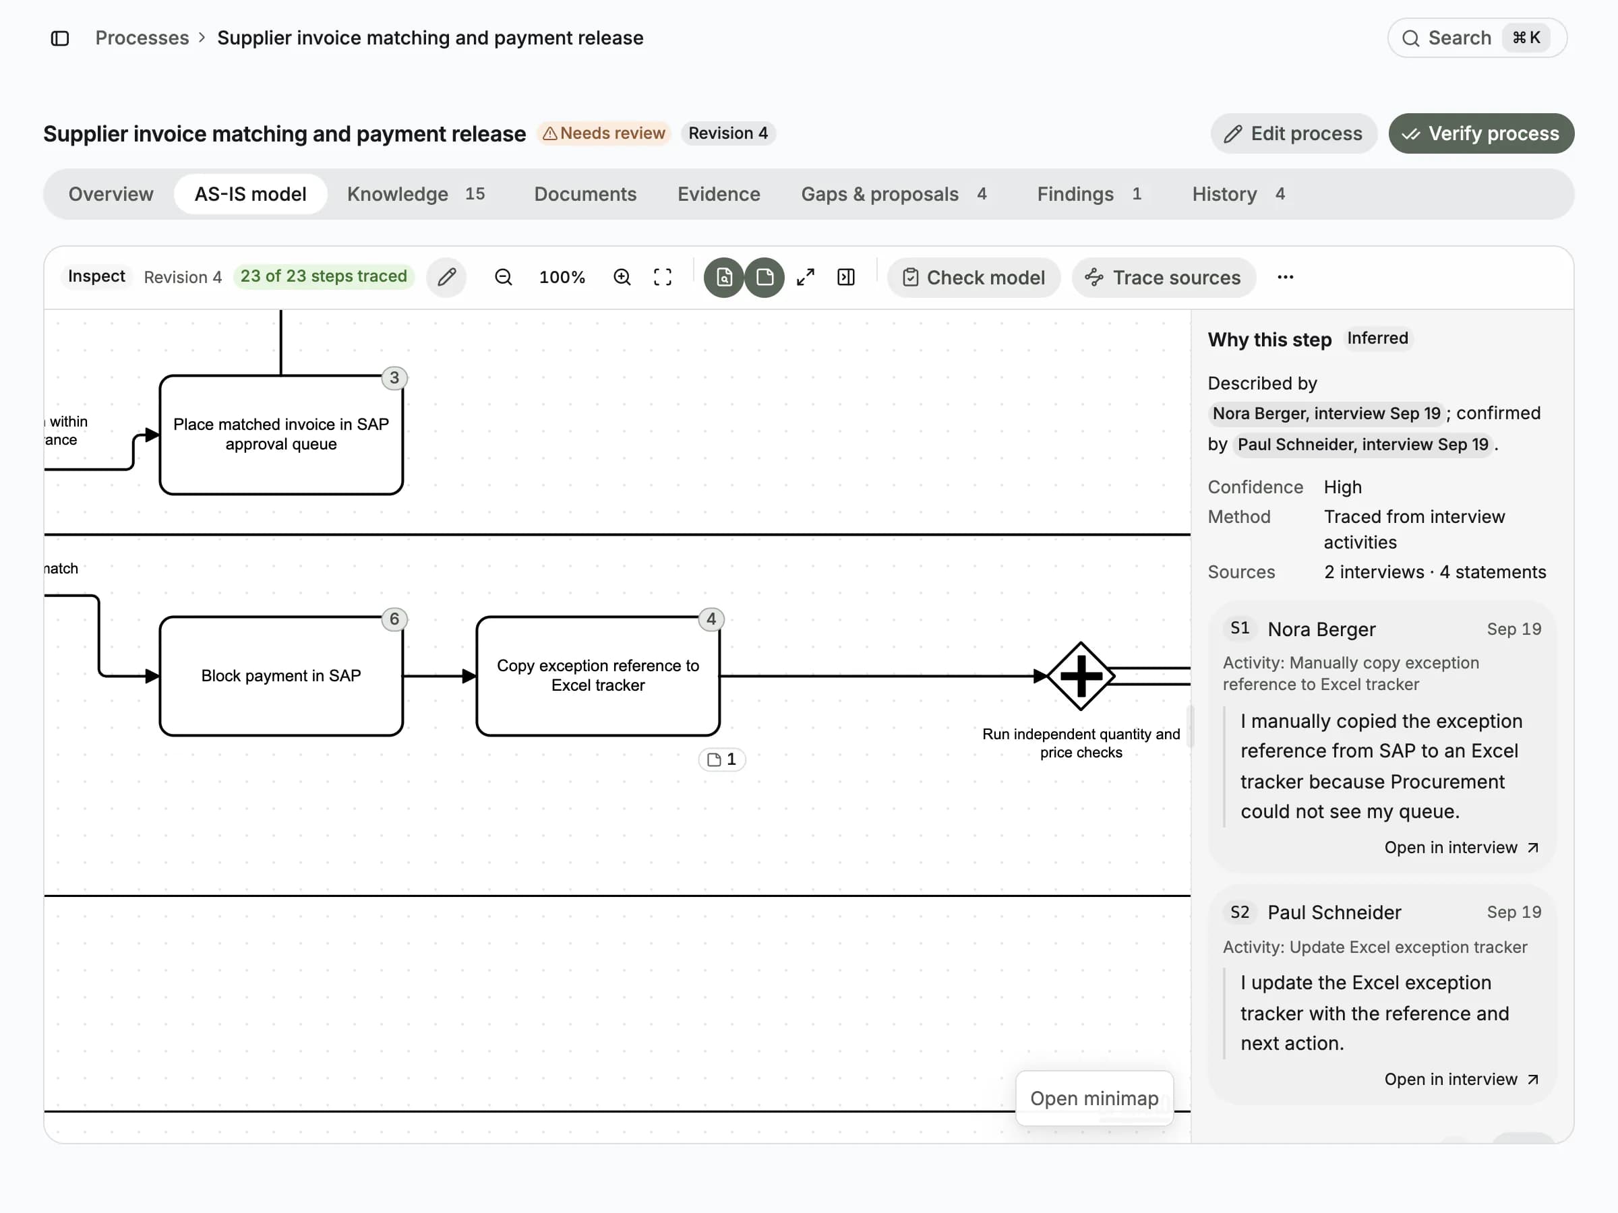Open the document count badge under step 4

(722, 759)
